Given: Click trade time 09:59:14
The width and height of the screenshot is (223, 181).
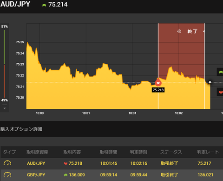Looking at the screenshot, I should tap(109, 175).
